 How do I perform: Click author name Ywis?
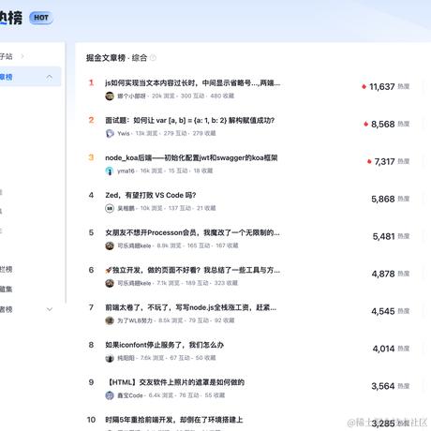click(x=124, y=133)
